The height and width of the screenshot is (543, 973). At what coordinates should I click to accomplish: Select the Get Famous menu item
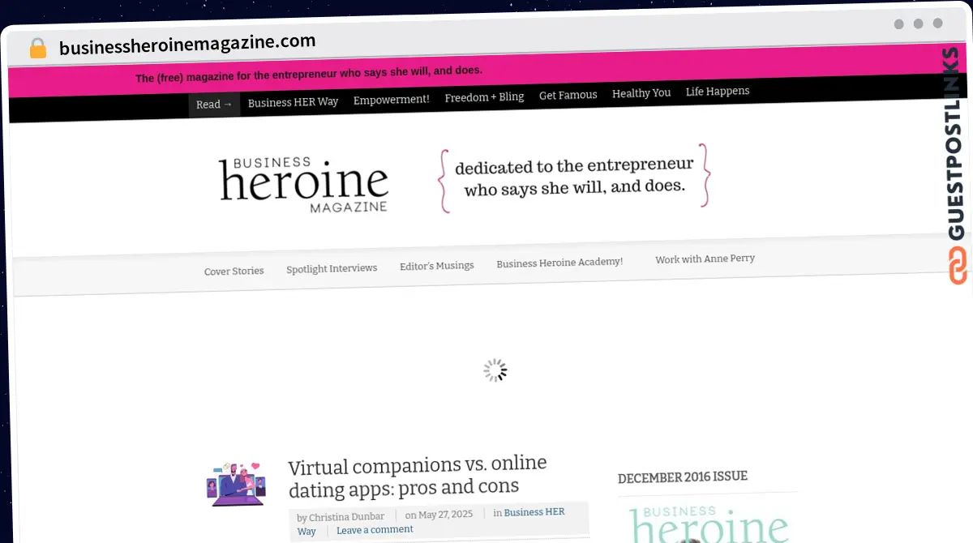pos(568,95)
